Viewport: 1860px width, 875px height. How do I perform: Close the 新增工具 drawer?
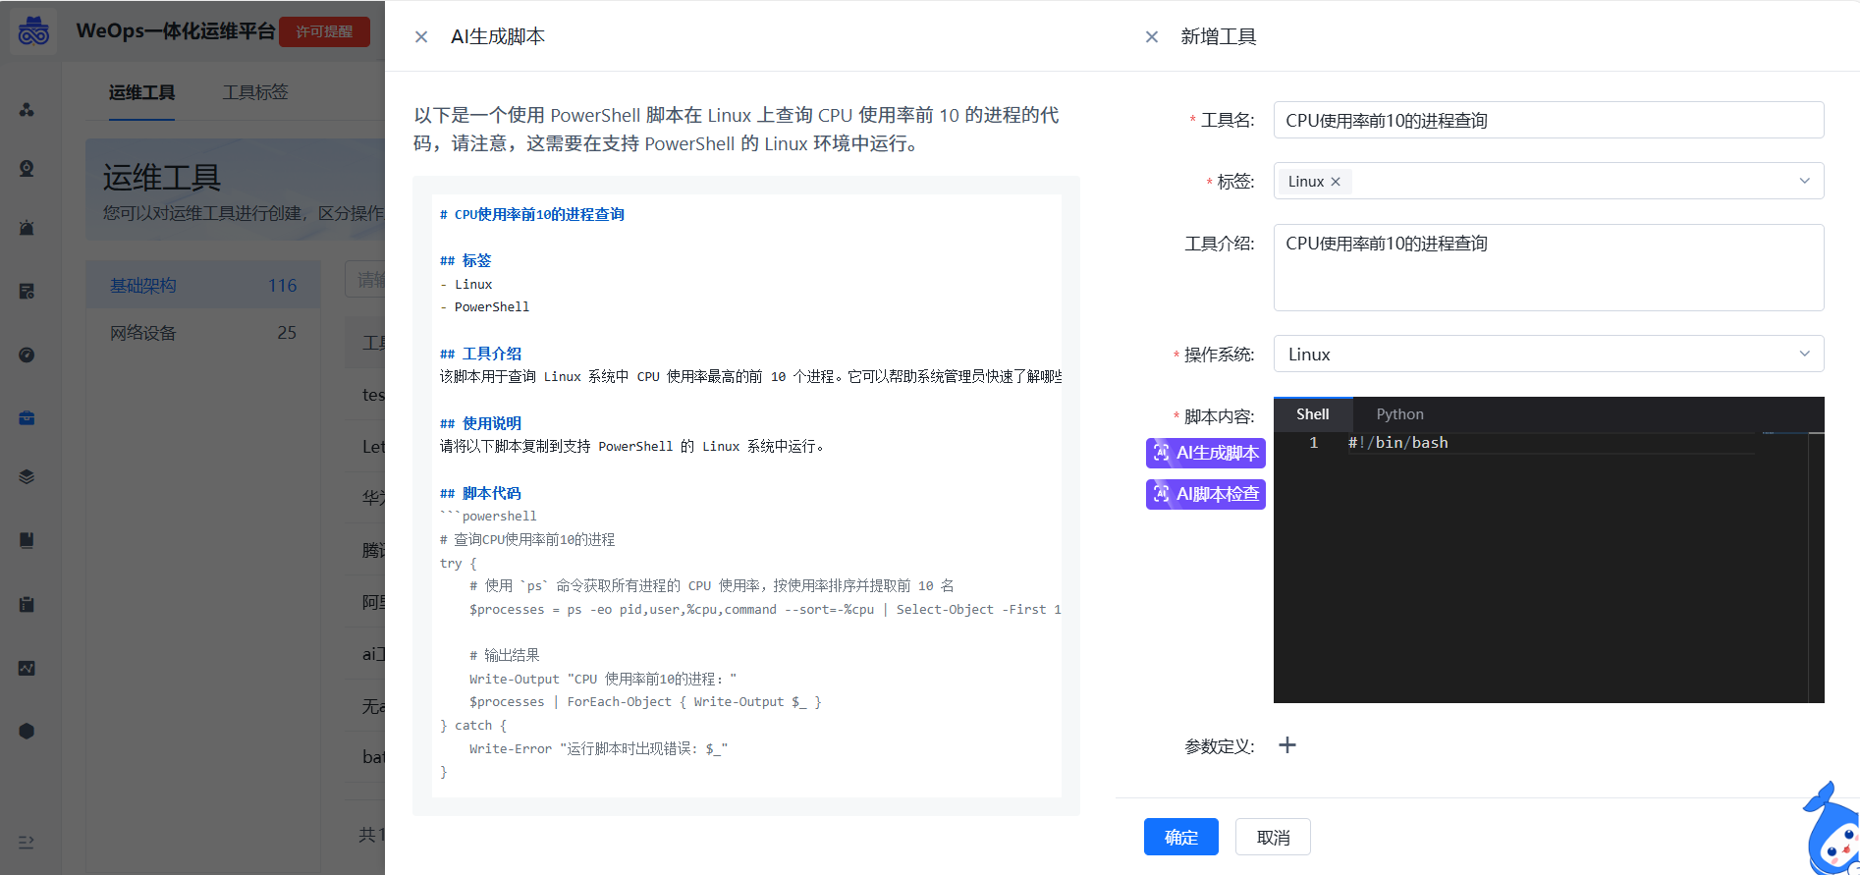click(x=1152, y=37)
